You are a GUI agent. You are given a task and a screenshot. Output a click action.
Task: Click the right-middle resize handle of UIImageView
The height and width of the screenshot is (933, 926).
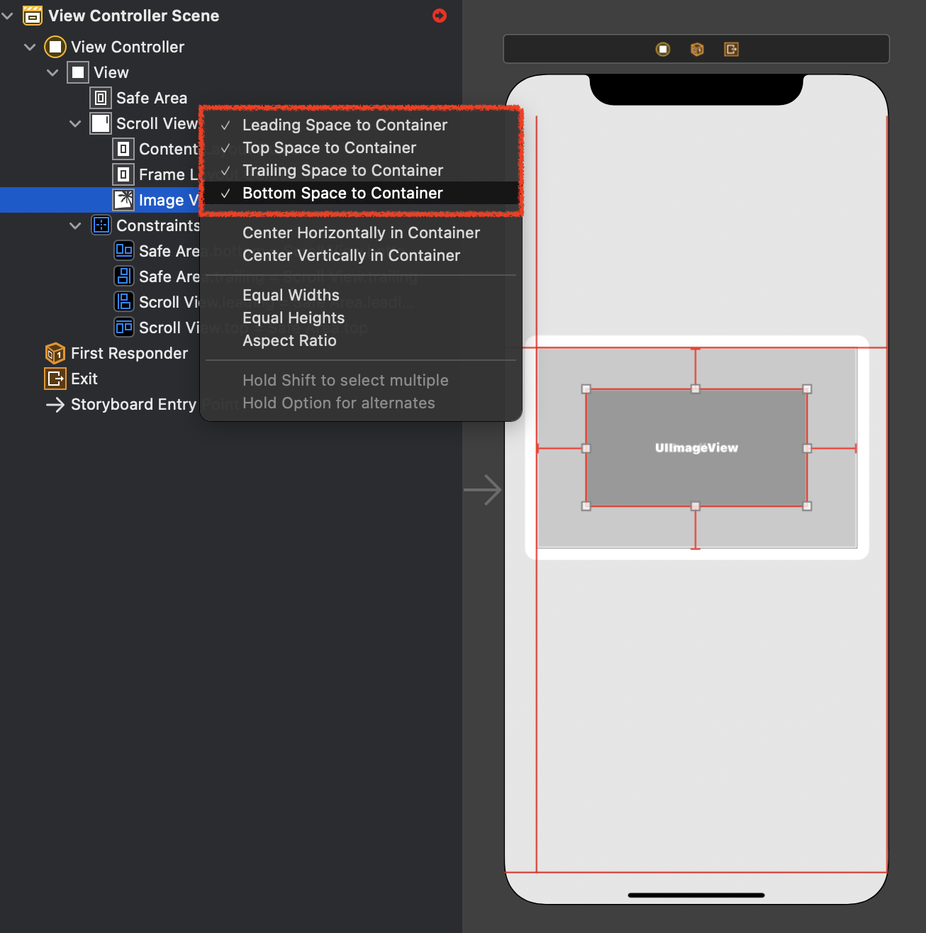point(807,448)
